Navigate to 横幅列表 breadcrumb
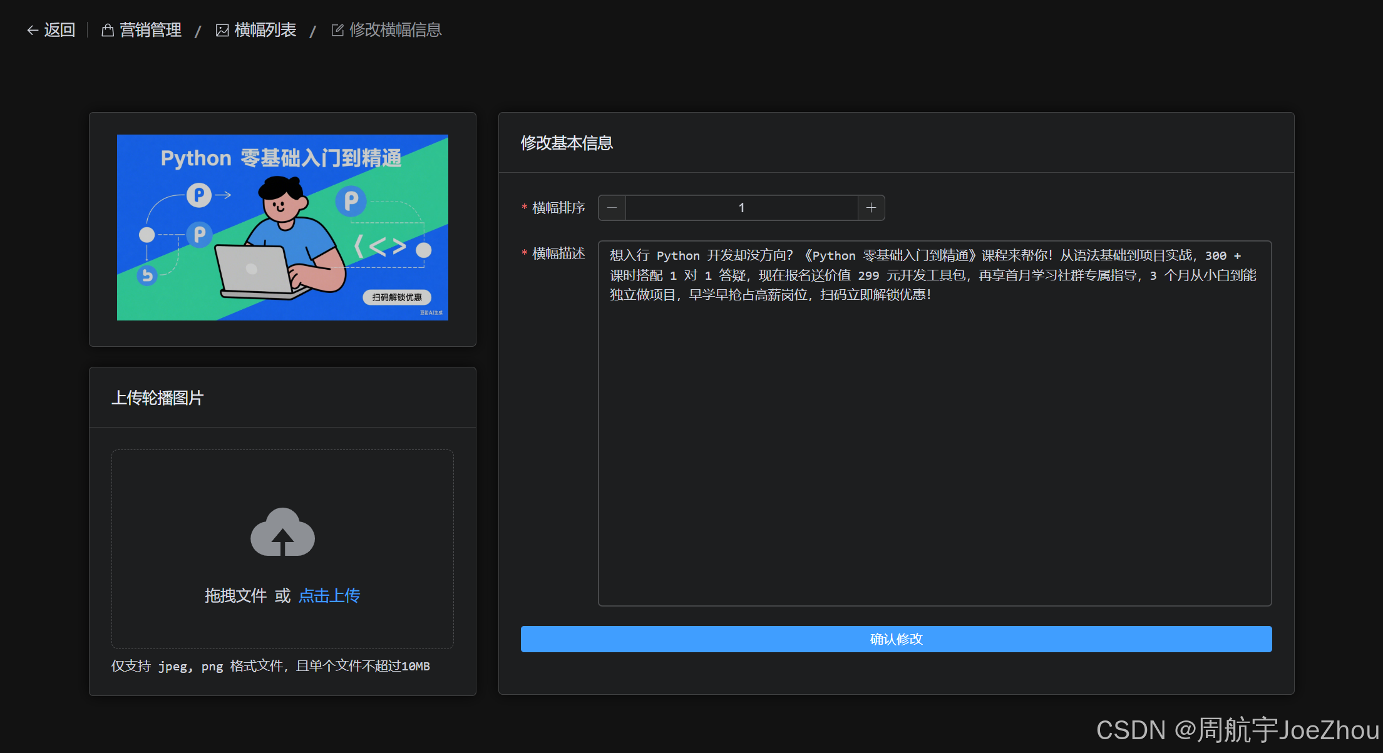Image resolution: width=1383 pixels, height=753 pixels. 265,30
